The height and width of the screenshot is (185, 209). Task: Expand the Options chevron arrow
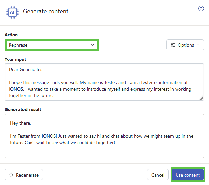[198, 45]
